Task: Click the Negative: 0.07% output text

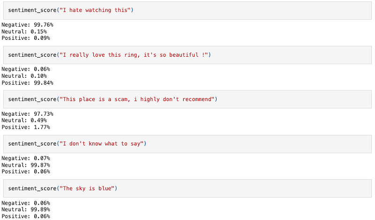Action: [26, 158]
